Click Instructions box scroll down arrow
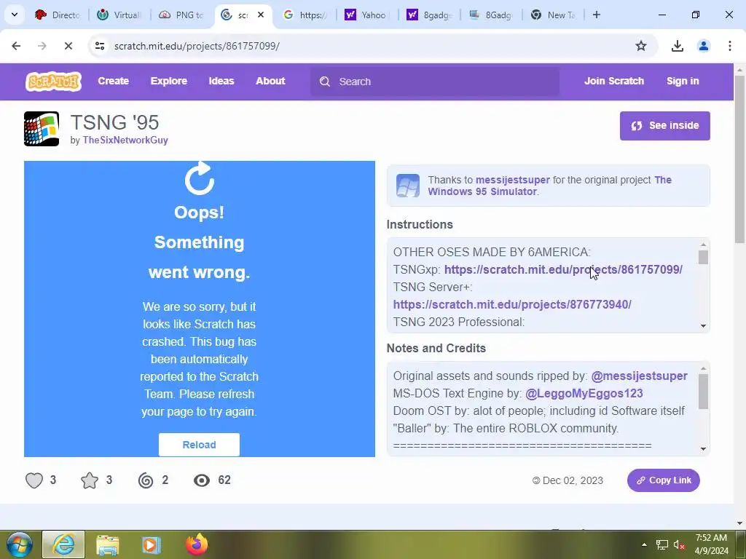The width and height of the screenshot is (746, 559). pyautogui.click(x=703, y=326)
